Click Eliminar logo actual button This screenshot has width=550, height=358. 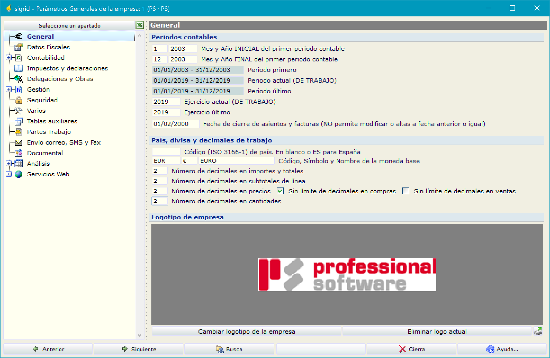(x=437, y=331)
